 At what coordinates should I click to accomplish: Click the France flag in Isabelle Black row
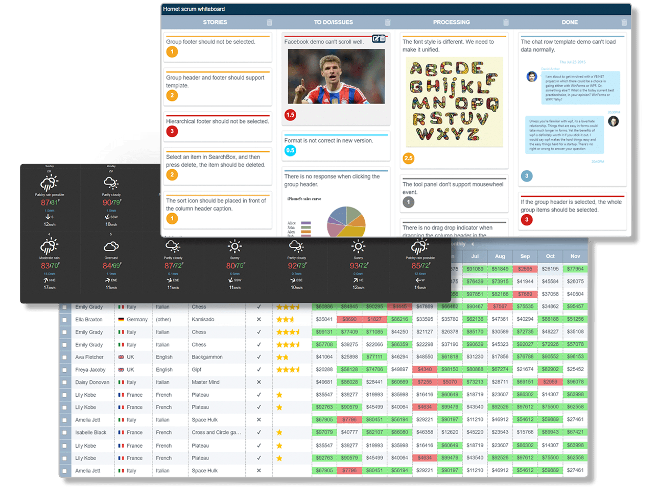121,432
